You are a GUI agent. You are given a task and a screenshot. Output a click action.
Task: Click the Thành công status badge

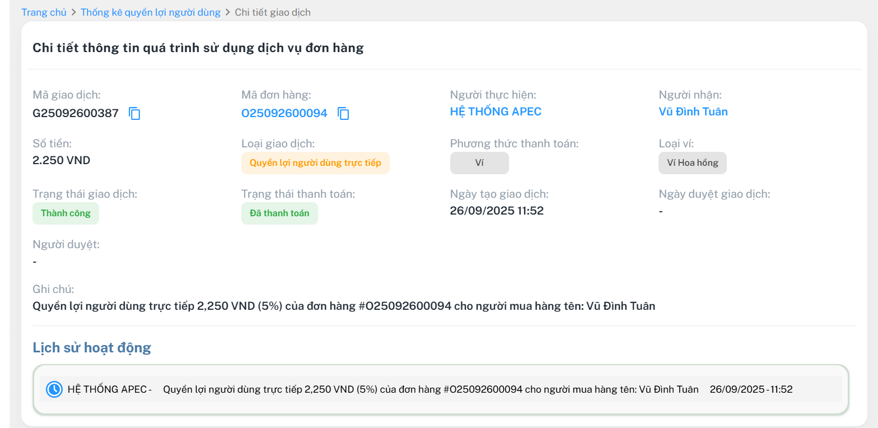(66, 213)
